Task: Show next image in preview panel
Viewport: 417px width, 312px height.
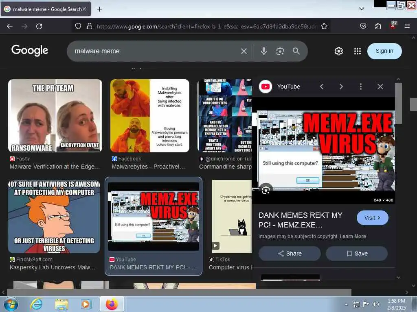Action: [x=341, y=87]
